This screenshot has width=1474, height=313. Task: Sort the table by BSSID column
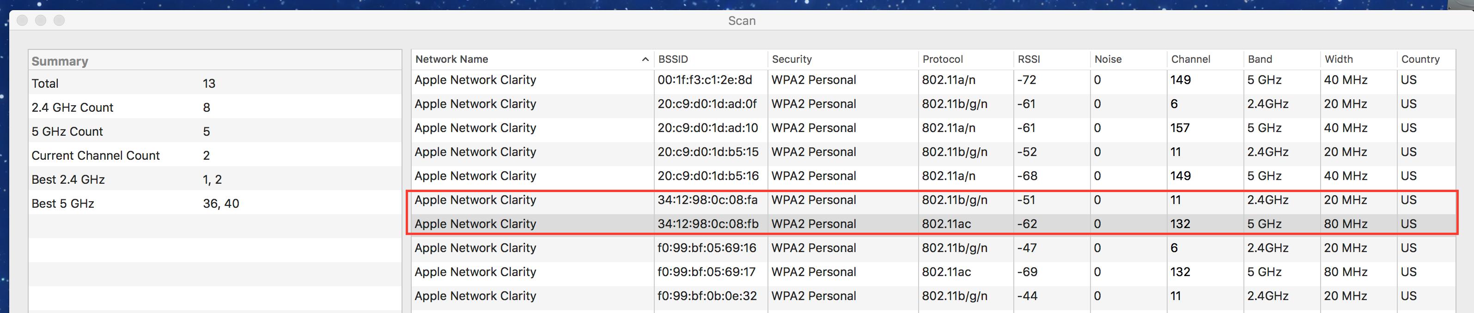click(x=672, y=59)
